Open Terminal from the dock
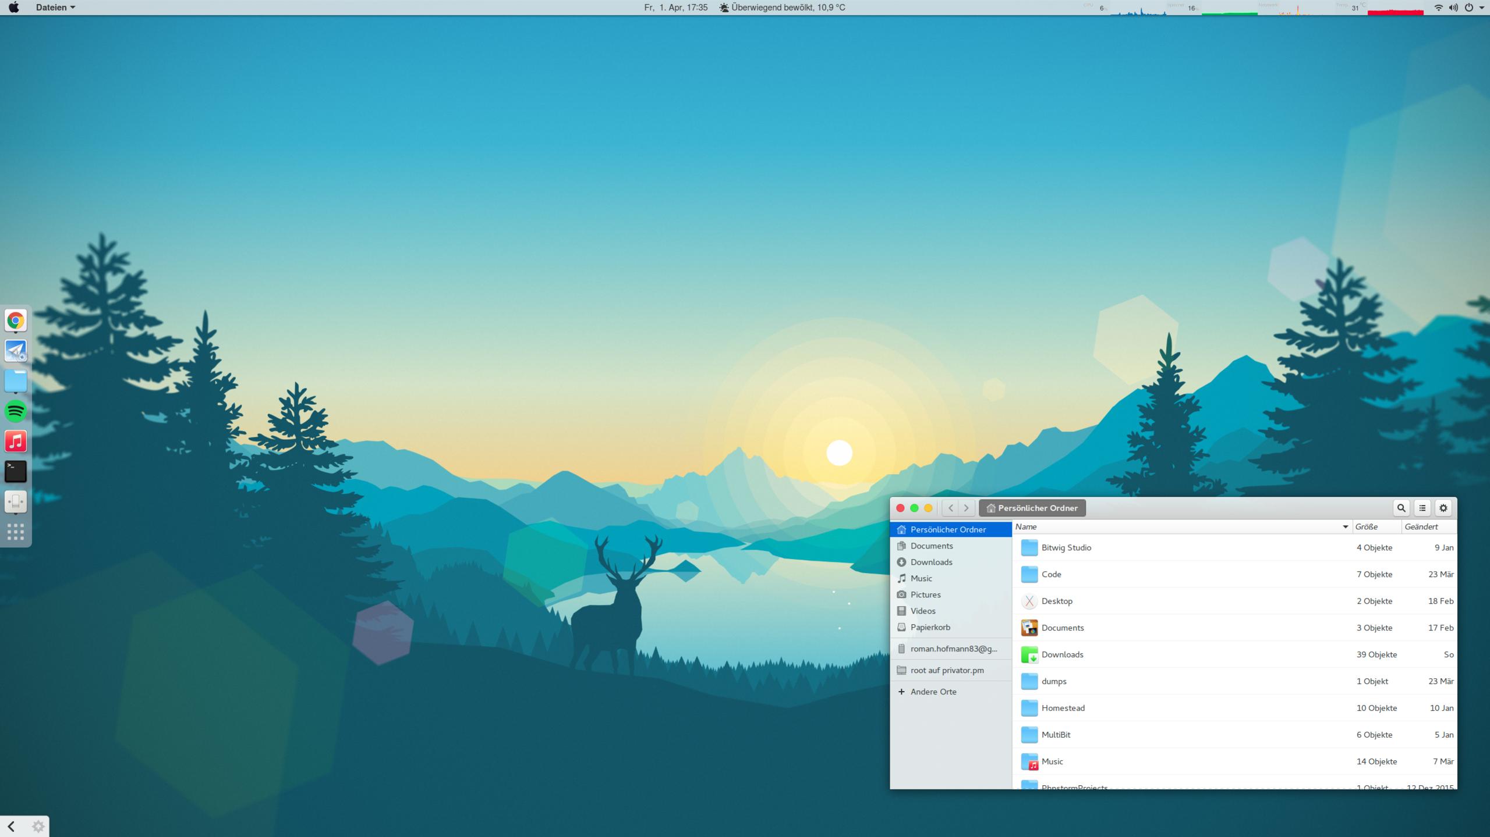 coord(16,471)
